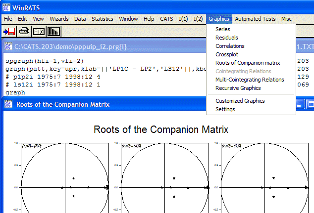Viewport: 314px width, 213px height.
Task: Select Customized Graphics menu entry
Action: coord(240,101)
